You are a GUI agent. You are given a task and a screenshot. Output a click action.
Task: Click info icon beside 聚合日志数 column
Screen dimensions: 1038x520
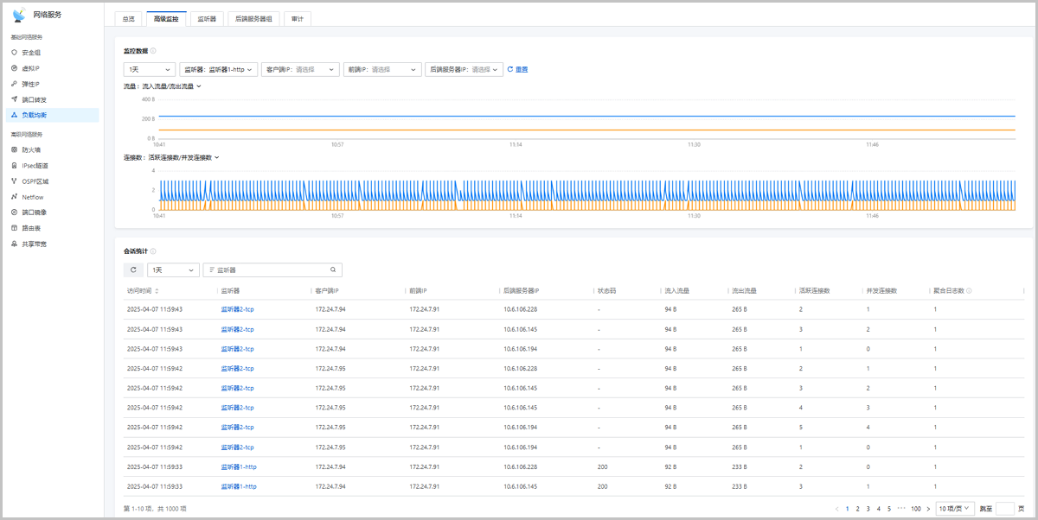pyautogui.click(x=969, y=291)
